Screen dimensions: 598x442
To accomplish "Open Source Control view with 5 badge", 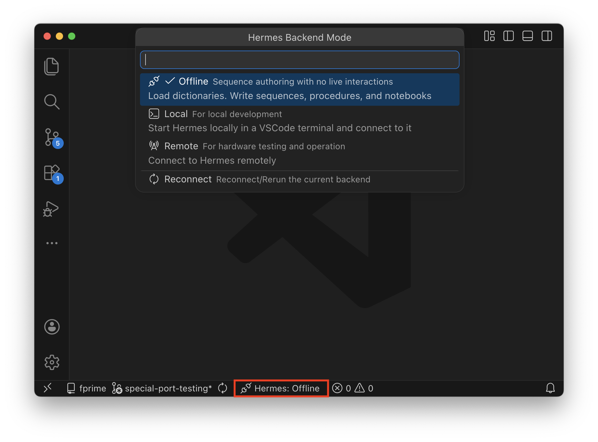I will click(x=51, y=137).
